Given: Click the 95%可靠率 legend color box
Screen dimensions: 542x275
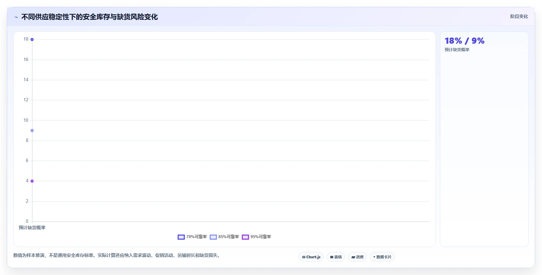Looking at the screenshot, I should (x=245, y=237).
